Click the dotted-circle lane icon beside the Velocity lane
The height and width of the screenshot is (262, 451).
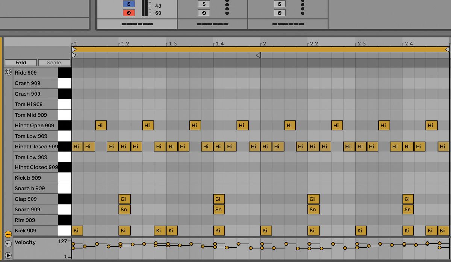tap(8, 244)
